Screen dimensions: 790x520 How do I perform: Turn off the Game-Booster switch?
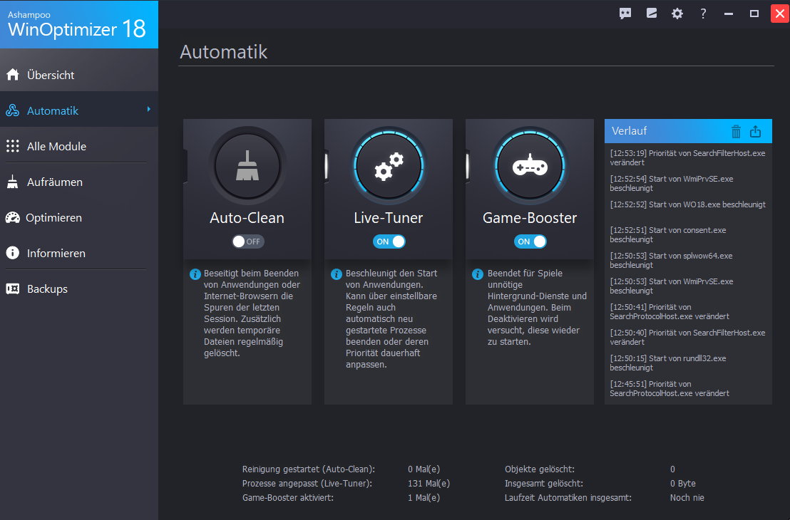(530, 241)
